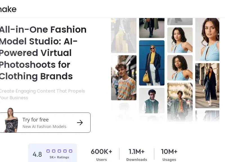Screen dimensions: 225x162
Task: Select the portrait with curly afro hair on blue background
Action: click(x=180, y=67)
